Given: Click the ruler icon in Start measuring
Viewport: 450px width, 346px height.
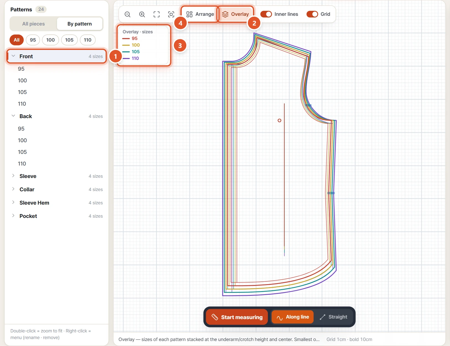Looking at the screenshot, I should 215,317.
